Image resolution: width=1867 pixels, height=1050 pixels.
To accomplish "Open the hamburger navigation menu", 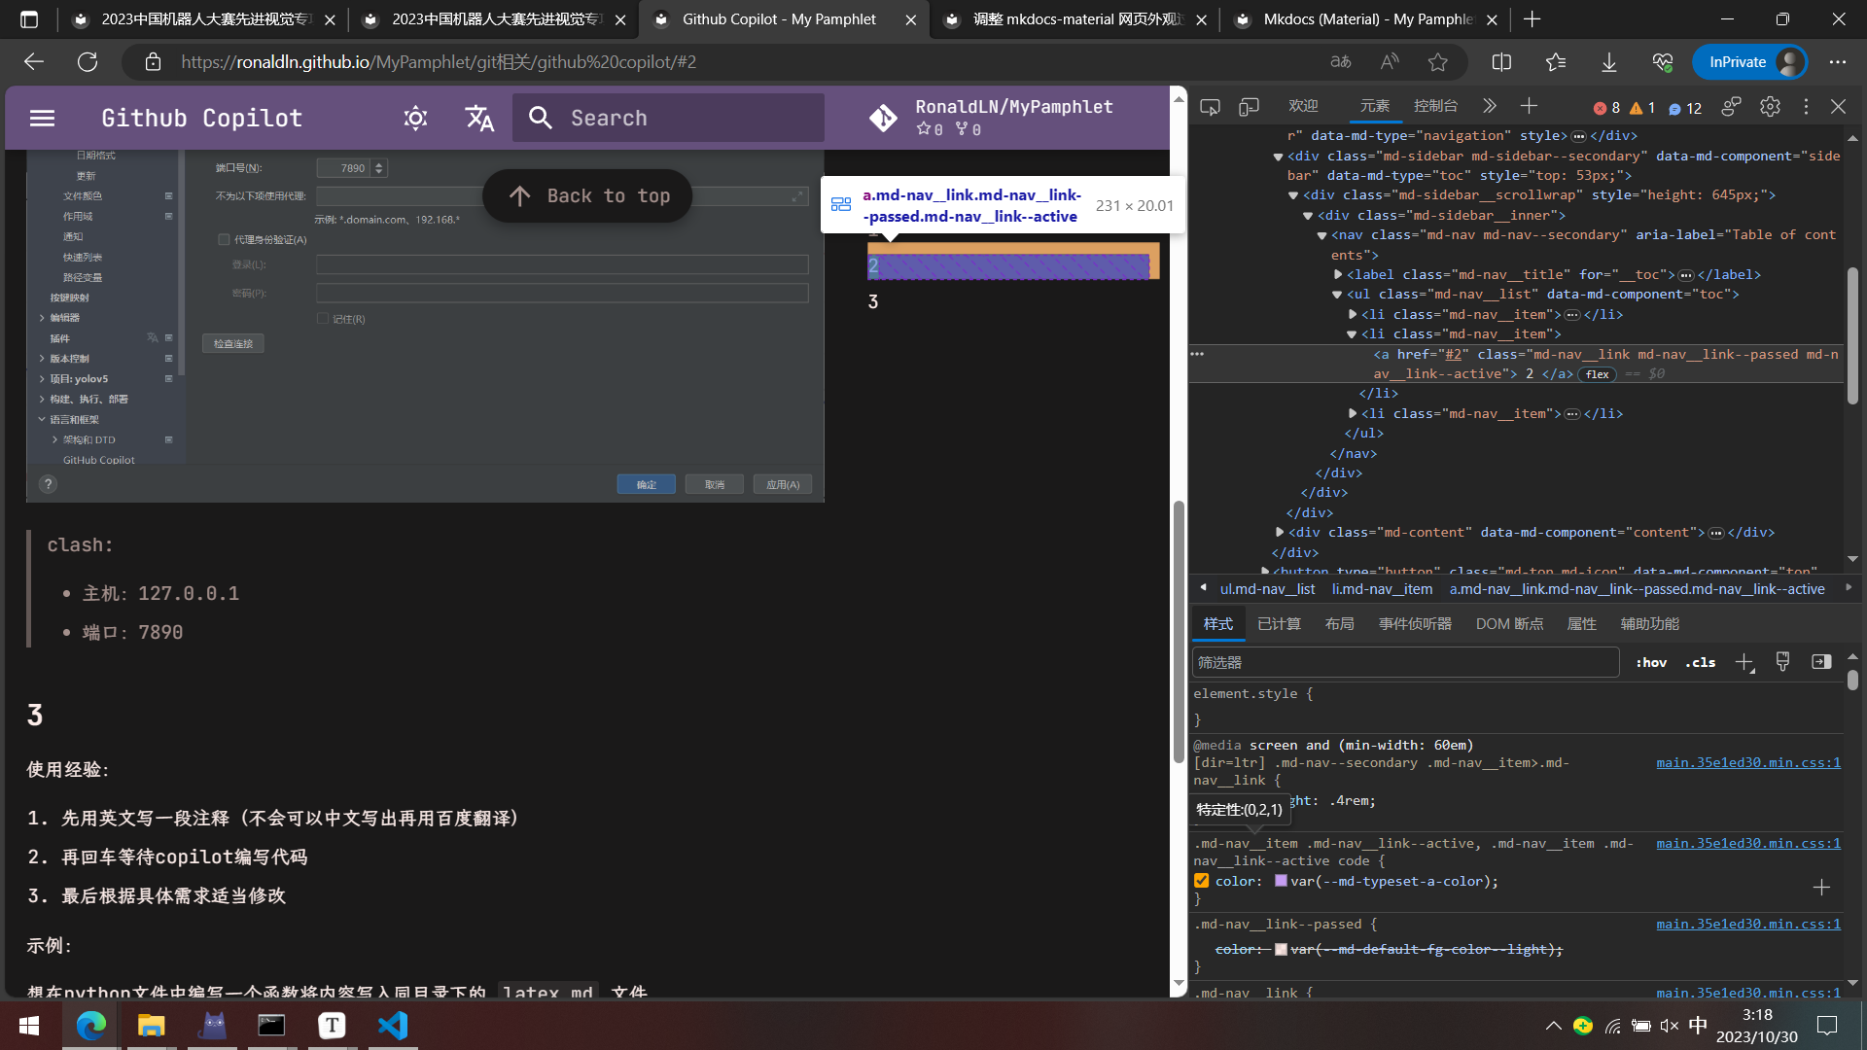I will click(x=42, y=119).
